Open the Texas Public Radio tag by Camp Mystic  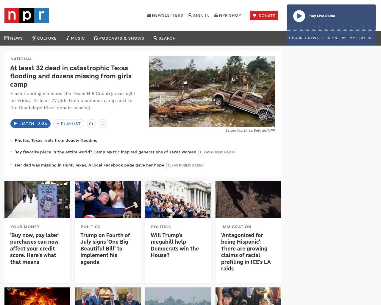click(217, 152)
